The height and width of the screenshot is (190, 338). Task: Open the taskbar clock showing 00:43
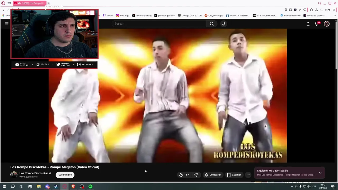[x=323, y=187]
